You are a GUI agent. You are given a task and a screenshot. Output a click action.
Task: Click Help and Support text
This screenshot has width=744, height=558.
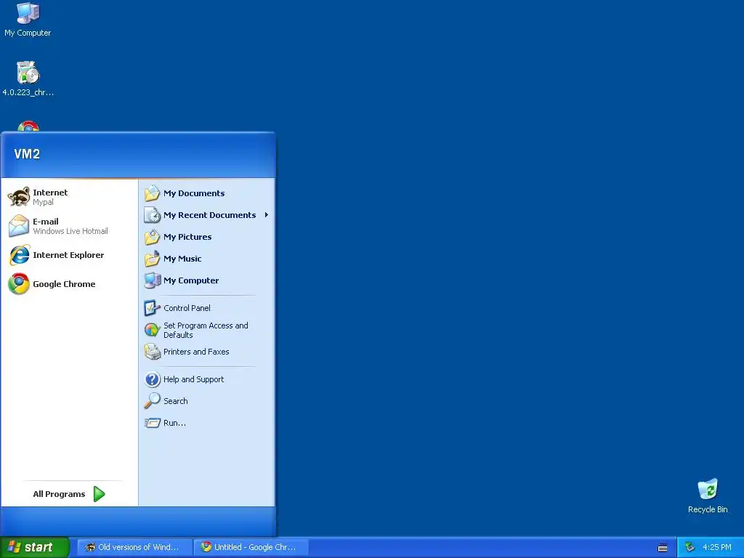click(x=193, y=379)
